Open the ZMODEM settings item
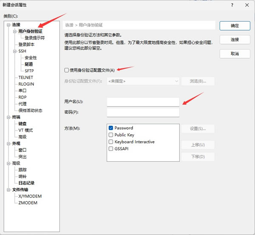Screen dimensions: 255x235 tap(28, 203)
